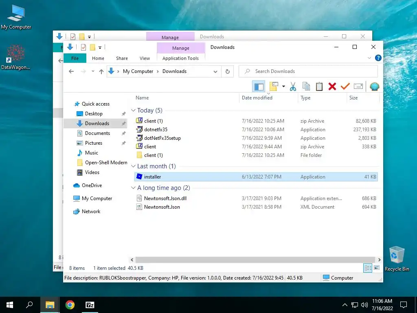Open the Home ribbon tab
This screenshot has height=313, width=417.
point(98,58)
